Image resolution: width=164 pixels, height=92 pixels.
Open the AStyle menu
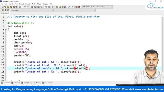pos(39,4)
